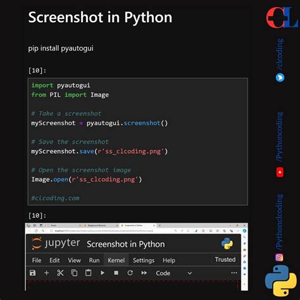
Task: Copy the cell with the copy icon
Action: 74,273
